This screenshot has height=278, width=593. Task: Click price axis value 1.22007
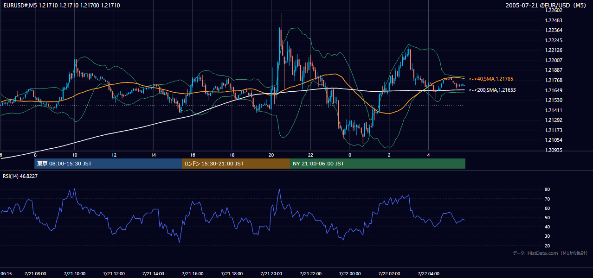tap(553, 60)
